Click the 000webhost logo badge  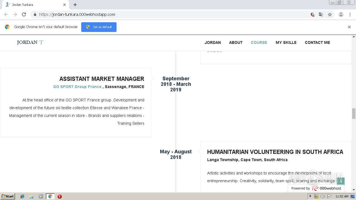pyautogui.click(x=327, y=188)
